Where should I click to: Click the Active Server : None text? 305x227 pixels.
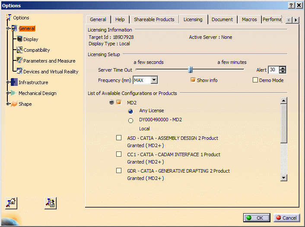point(210,37)
